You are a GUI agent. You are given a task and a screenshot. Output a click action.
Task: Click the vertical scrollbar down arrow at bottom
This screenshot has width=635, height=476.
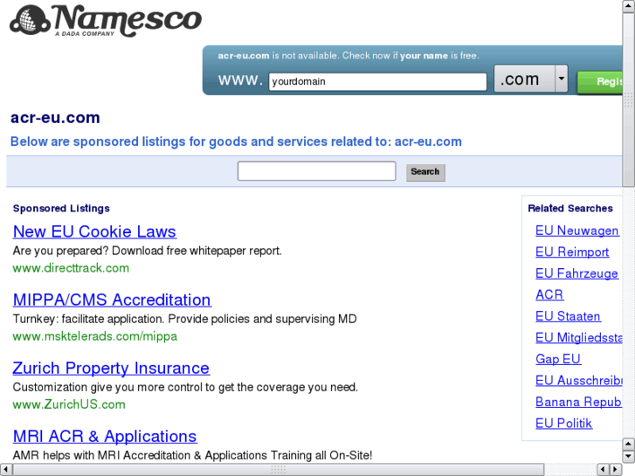(x=629, y=457)
